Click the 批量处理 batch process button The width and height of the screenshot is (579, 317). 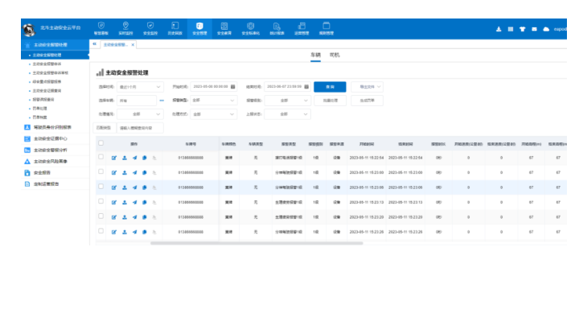click(331, 101)
